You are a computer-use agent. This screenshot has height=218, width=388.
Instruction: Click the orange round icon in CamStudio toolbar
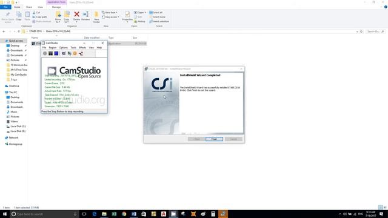tap(75, 53)
